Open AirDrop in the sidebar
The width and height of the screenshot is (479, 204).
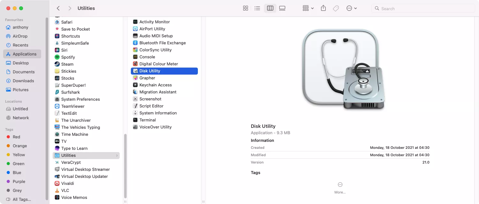coord(22,36)
